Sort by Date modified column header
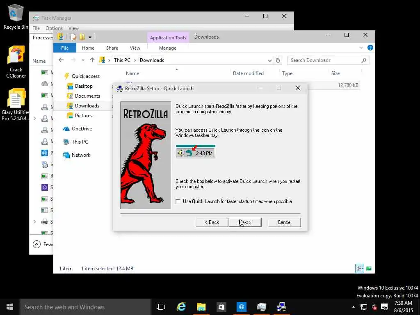This screenshot has height=315, width=420. pyautogui.click(x=248, y=73)
